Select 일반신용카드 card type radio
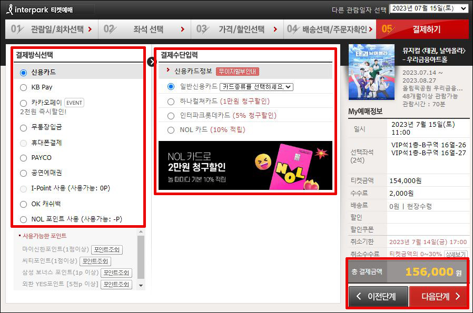The image size is (473, 313). click(x=171, y=87)
